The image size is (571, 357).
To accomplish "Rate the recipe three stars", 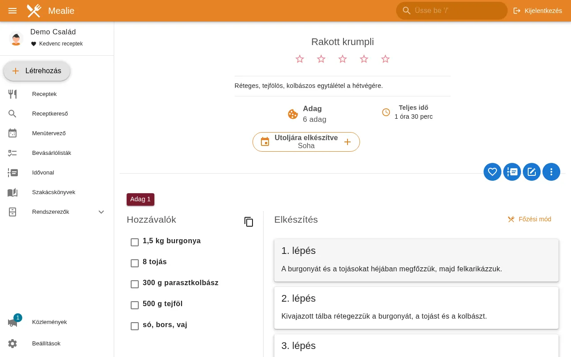I will tap(343, 59).
